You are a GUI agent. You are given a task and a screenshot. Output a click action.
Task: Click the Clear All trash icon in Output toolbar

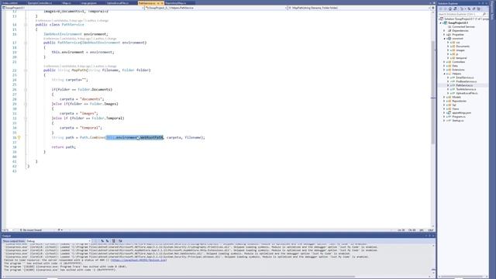click(114, 241)
